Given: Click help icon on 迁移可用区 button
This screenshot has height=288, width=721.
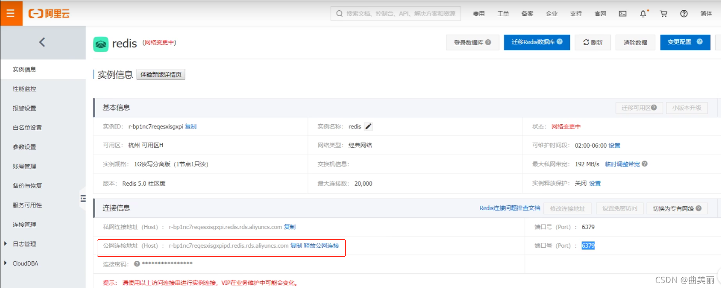Looking at the screenshot, I should (x=654, y=107).
